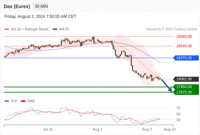Click the blue RSI legend swatch
The image size is (200, 135).
(x=7, y=101)
